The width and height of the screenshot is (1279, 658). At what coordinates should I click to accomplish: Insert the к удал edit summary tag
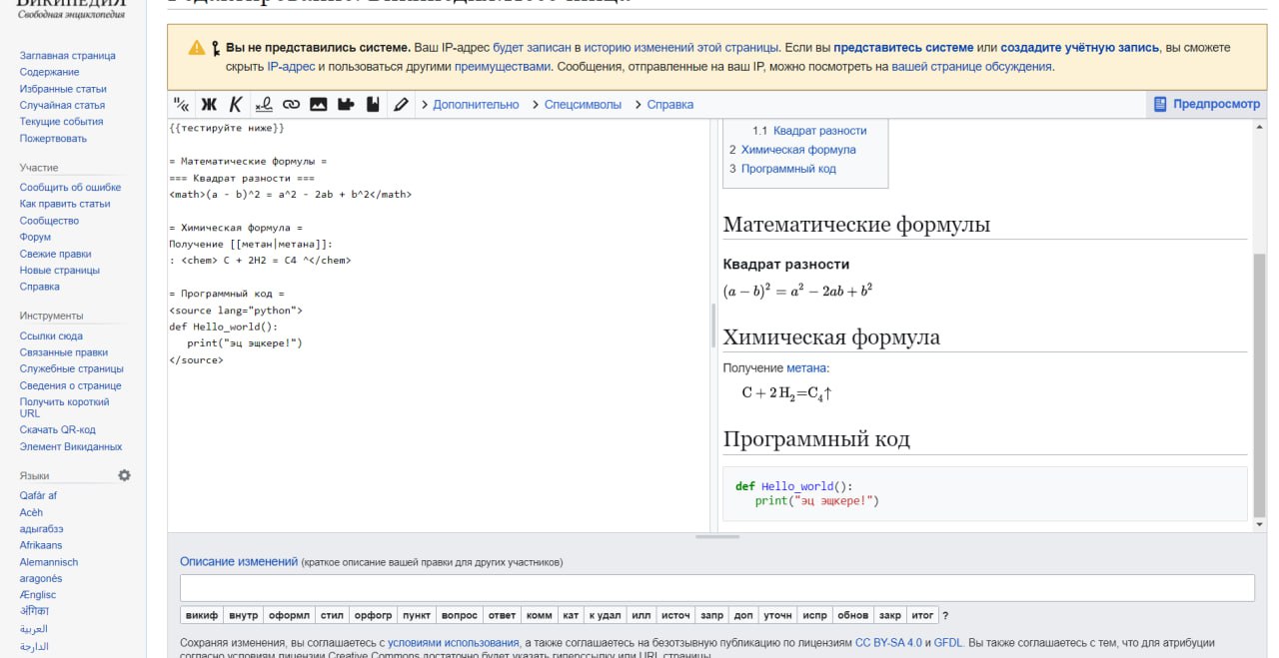[x=606, y=615]
